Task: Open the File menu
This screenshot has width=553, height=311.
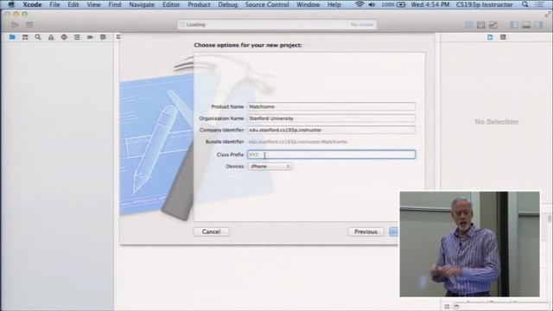Action: pos(54,4)
